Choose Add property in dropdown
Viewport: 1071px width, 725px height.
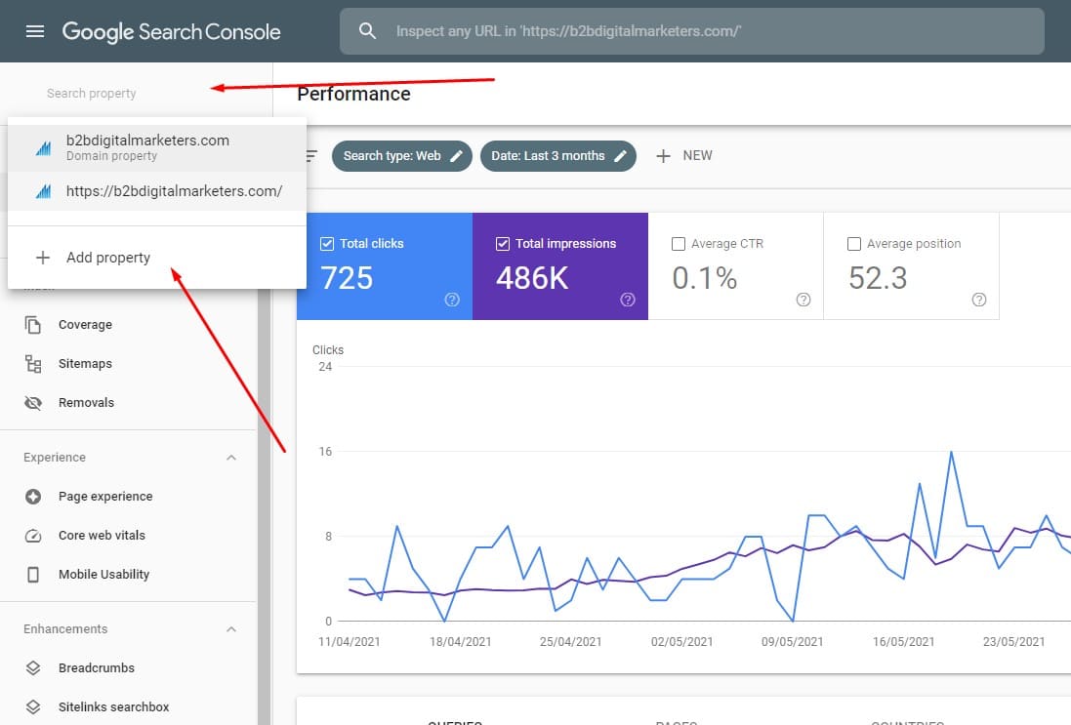[157, 258]
